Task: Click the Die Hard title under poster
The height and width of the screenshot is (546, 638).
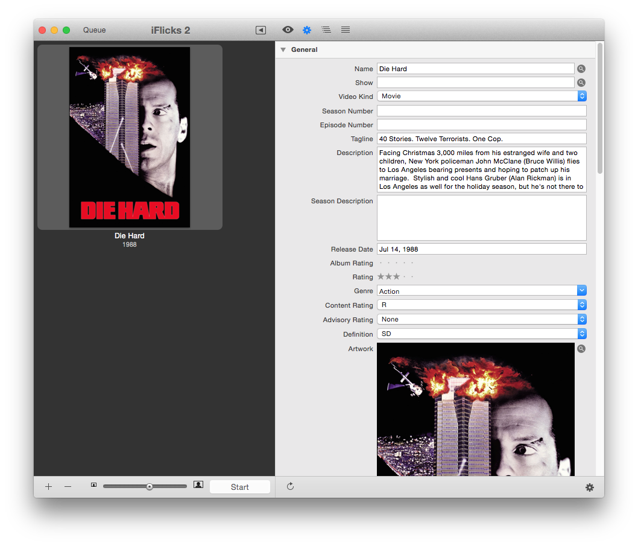Action: (x=130, y=236)
